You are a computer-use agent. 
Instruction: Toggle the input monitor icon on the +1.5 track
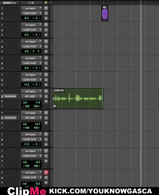pyautogui.click(x=46, y=134)
